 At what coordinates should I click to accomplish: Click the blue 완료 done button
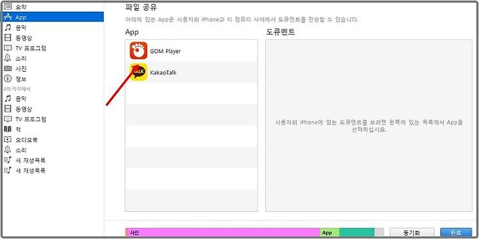point(456,232)
